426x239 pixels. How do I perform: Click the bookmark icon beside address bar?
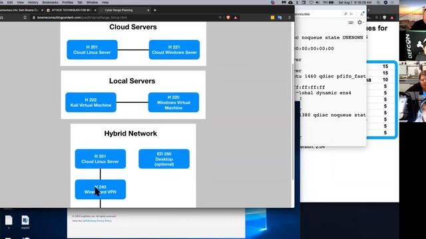pos(25,17)
